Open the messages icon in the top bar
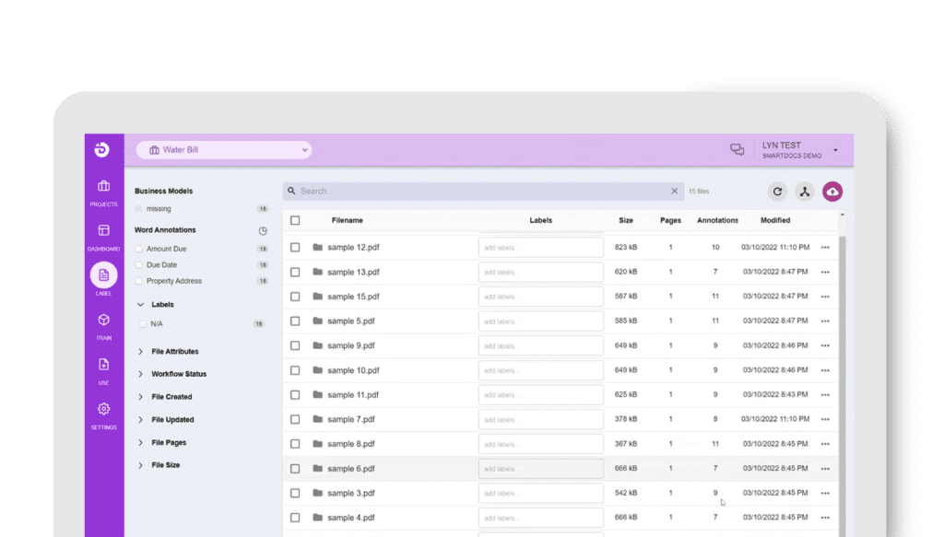 737,149
